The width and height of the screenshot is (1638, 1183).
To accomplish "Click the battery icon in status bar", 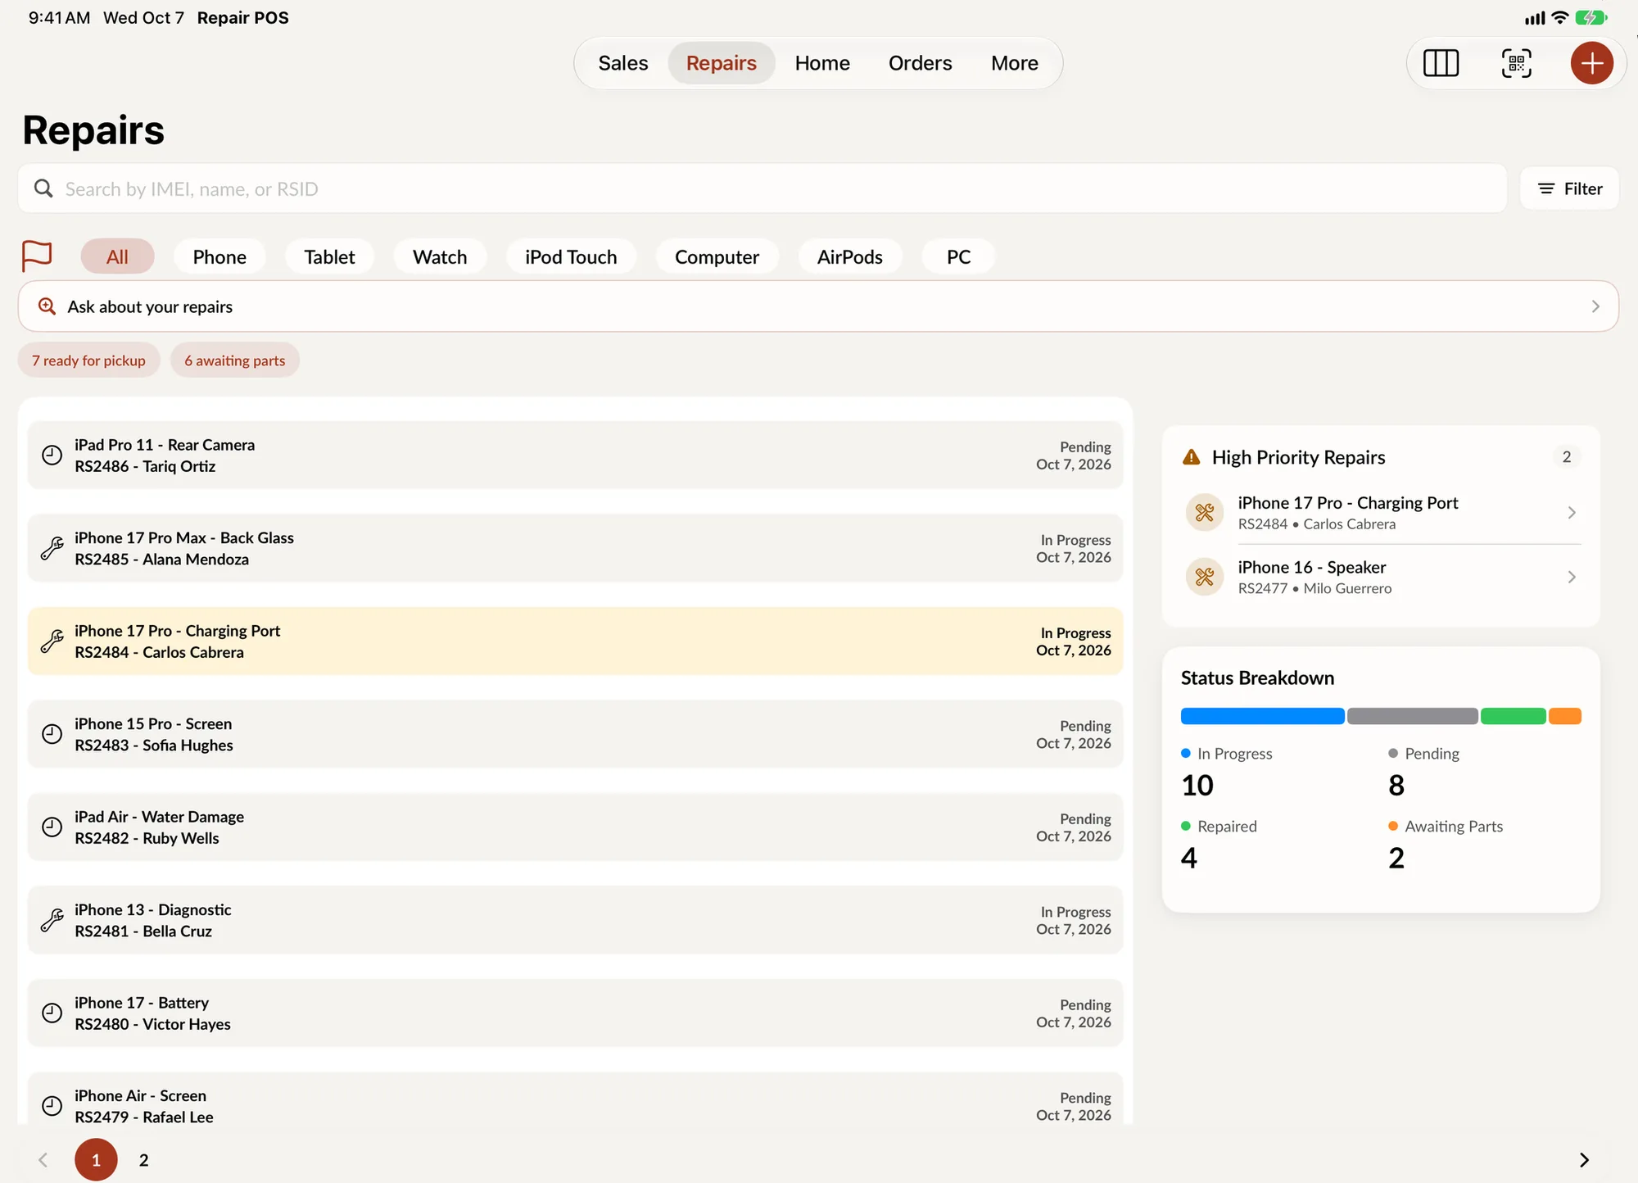I will point(1590,17).
